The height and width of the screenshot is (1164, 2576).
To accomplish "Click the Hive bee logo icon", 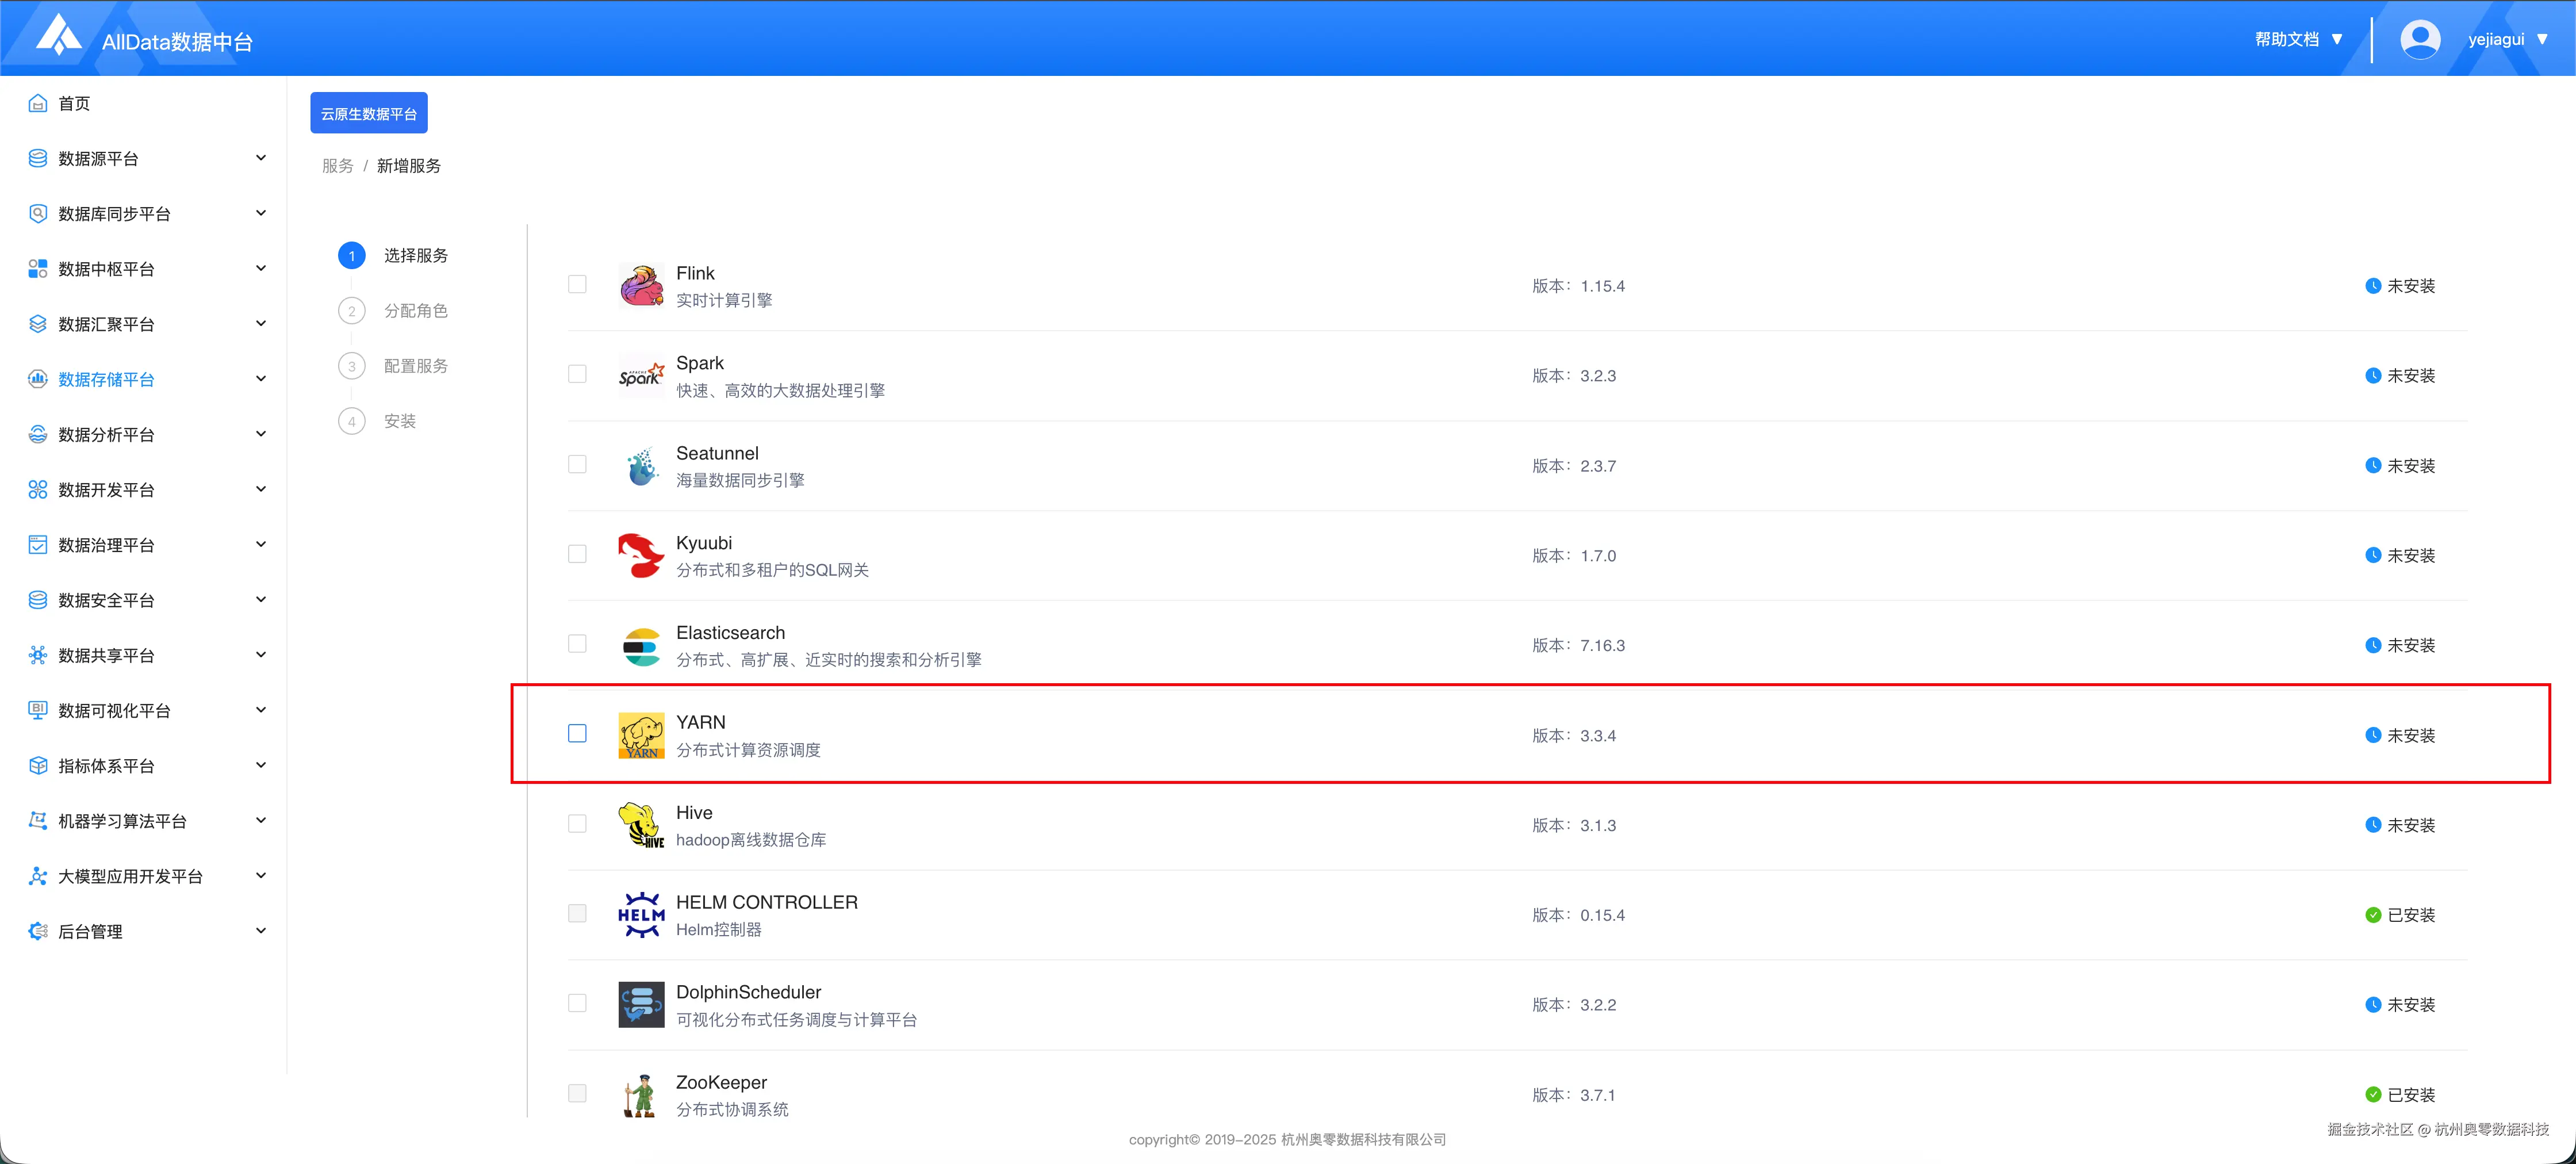I will [x=641, y=825].
